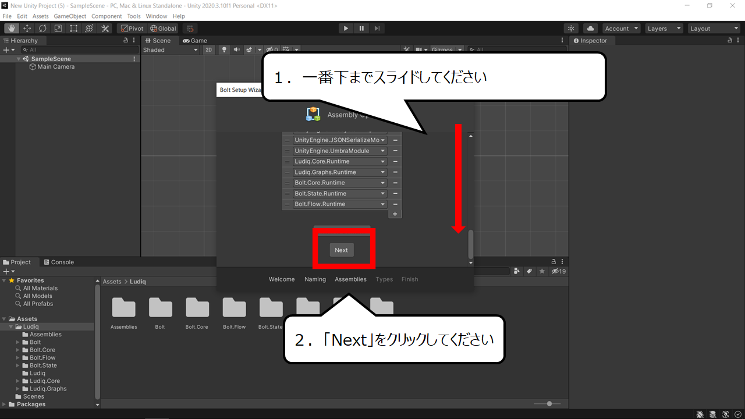Viewport: 745px width, 419px height.
Task: Collapse SampleScene in Hierarchy
Action: [19, 59]
